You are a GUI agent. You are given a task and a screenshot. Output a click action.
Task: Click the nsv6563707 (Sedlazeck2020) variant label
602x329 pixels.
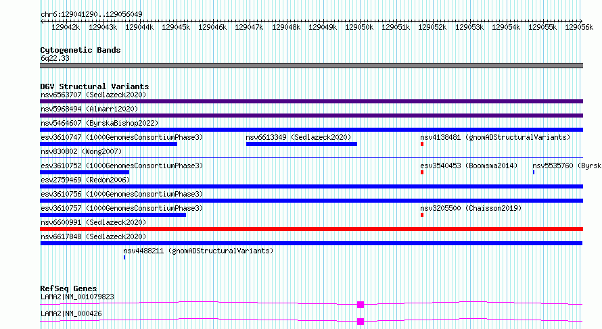click(93, 95)
